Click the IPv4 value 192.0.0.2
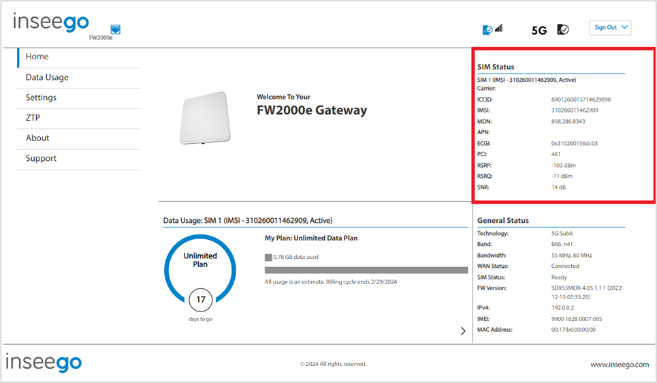The height and width of the screenshot is (383, 657). coord(563,308)
